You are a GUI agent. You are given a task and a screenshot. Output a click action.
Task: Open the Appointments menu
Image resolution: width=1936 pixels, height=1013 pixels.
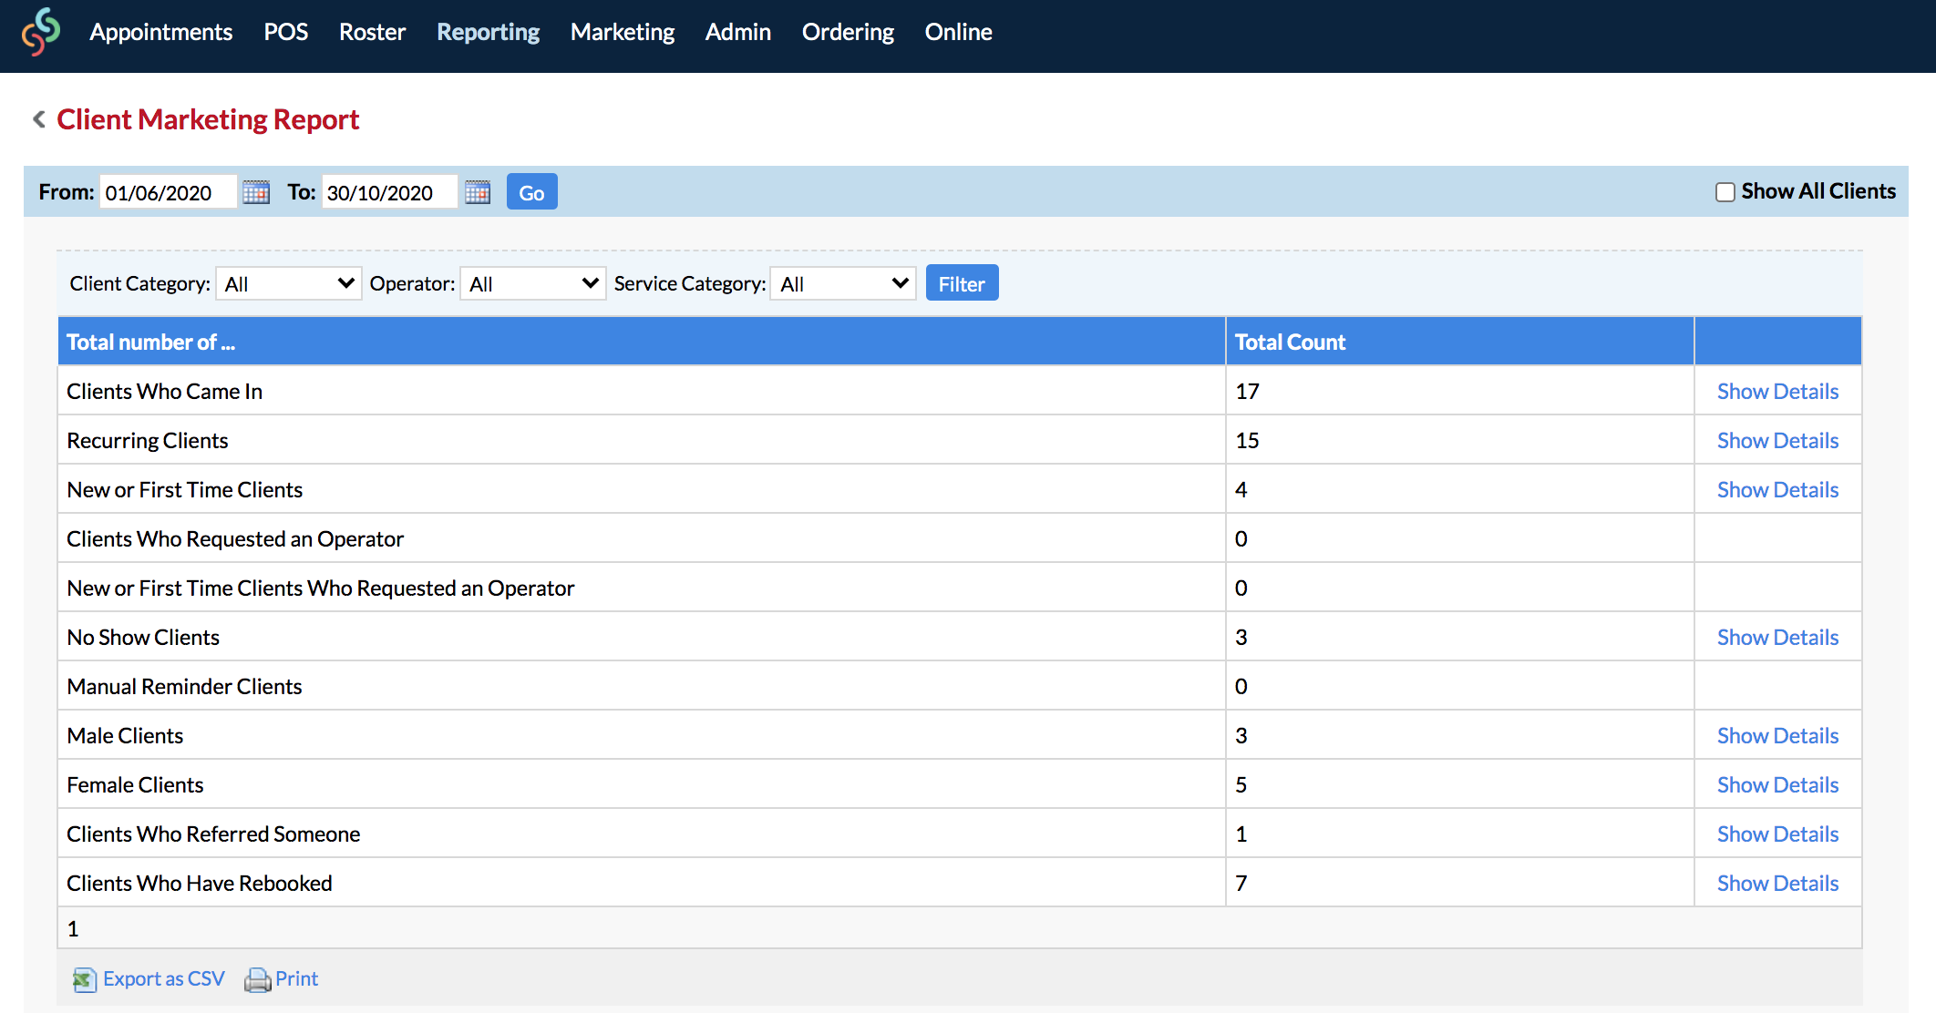pyautogui.click(x=161, y=32)
